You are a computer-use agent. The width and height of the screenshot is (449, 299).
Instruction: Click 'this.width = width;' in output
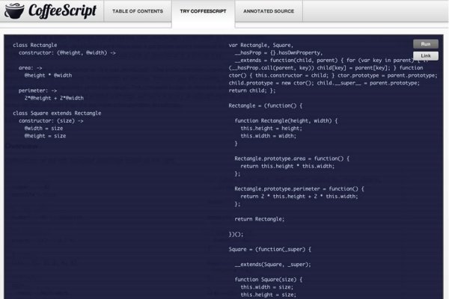[269, 136]
